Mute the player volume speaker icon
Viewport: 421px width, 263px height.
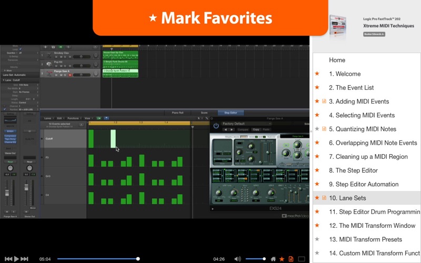tap(237, 259)
